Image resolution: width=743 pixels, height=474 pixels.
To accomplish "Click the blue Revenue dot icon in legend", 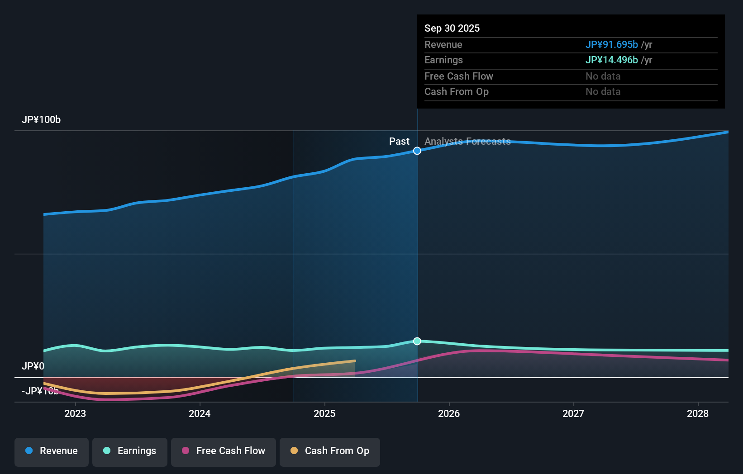I will click(x=29, y=451).
